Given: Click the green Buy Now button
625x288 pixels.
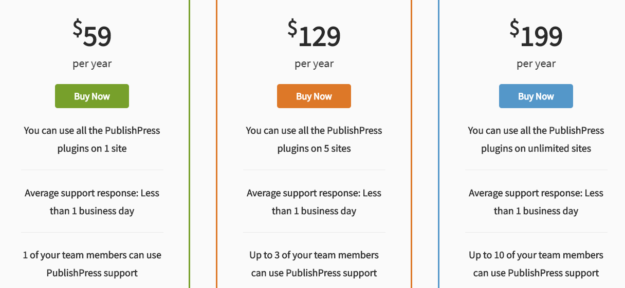Looking at the screenshot, I should (92, 96).
